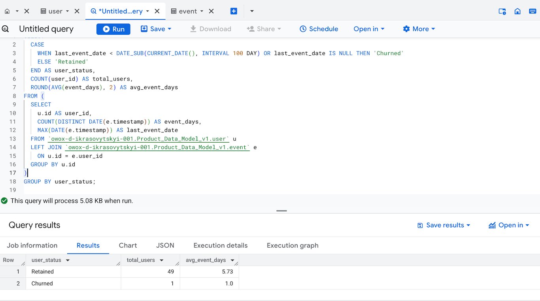Expand the home tab dropdown arrow
This screenshot has height=301, width=540.
coord(17,11)
